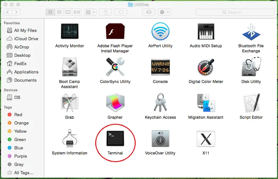
Task: Select the Disk Utility stethoscope icon
Action: click(x=251, y=67)
